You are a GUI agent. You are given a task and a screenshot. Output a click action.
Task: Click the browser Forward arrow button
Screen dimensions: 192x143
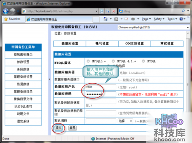pyautogui.click(x=13, y=11)
